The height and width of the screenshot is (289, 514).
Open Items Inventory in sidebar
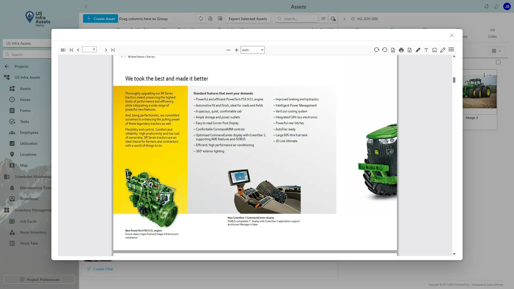pyautogui.click(x=33, y=232)
